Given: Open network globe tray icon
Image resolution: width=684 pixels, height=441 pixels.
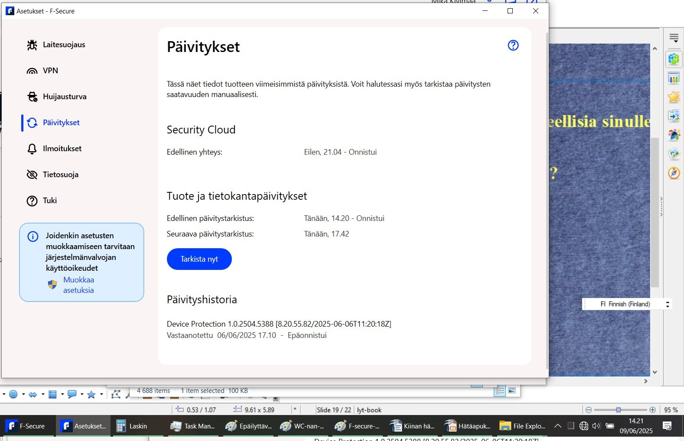Looking at the screenshot, I should point(584,426).
